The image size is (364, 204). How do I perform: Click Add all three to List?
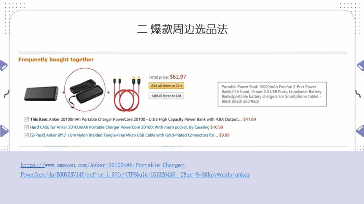pos(166,96)
